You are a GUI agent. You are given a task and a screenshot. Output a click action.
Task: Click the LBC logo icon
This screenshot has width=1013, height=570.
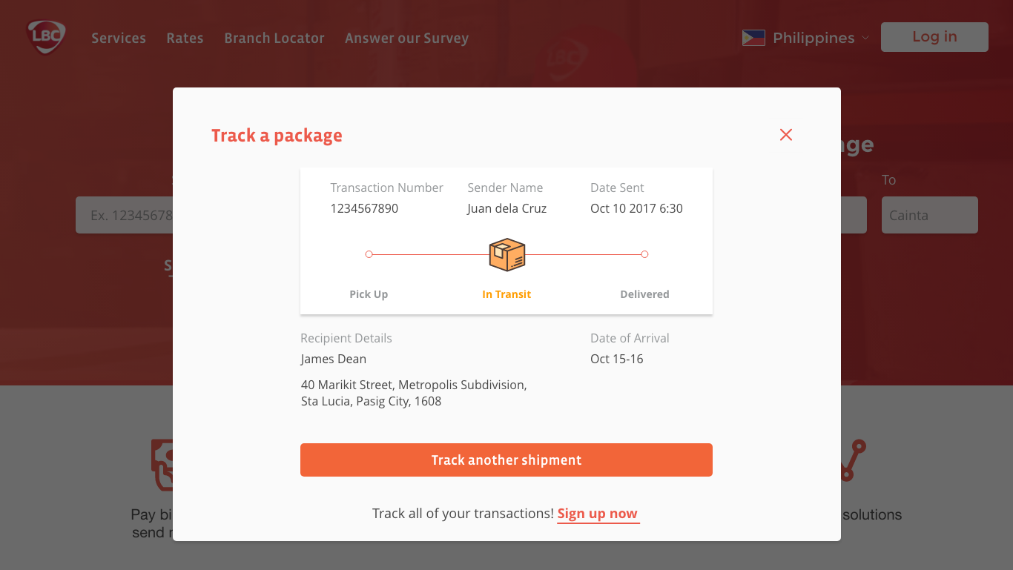pos(46,37)
